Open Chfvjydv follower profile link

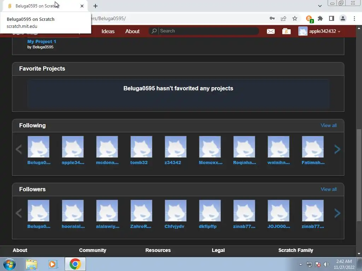click(x=174, y=226)
